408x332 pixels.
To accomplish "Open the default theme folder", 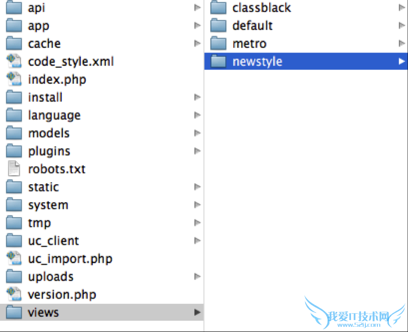I will 252,25.
